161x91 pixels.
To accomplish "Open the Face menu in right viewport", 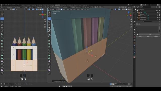I will [x=85, y=9].
